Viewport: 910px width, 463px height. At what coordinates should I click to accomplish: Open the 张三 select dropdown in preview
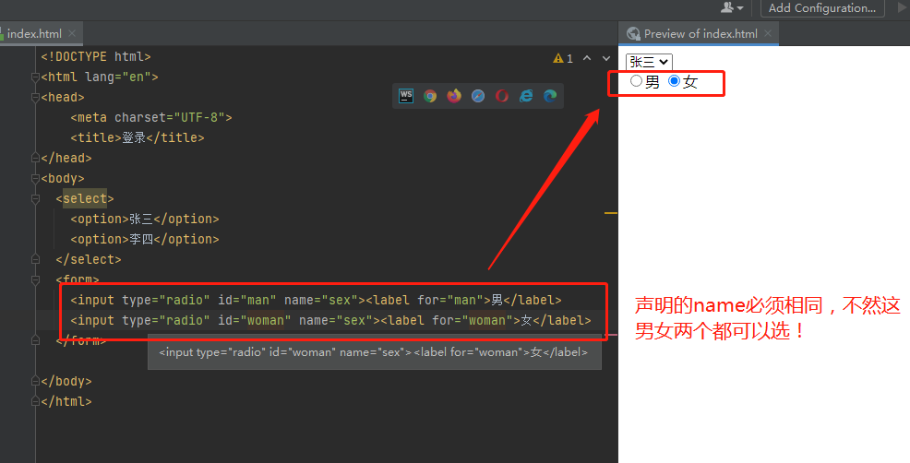(x=649, y=62)
